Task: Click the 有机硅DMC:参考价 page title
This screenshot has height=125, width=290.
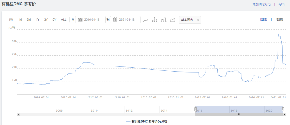Action: pos(19,4)
